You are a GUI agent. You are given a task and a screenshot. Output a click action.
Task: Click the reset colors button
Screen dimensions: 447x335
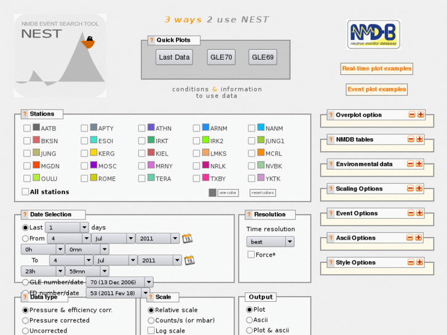(263, 193)
